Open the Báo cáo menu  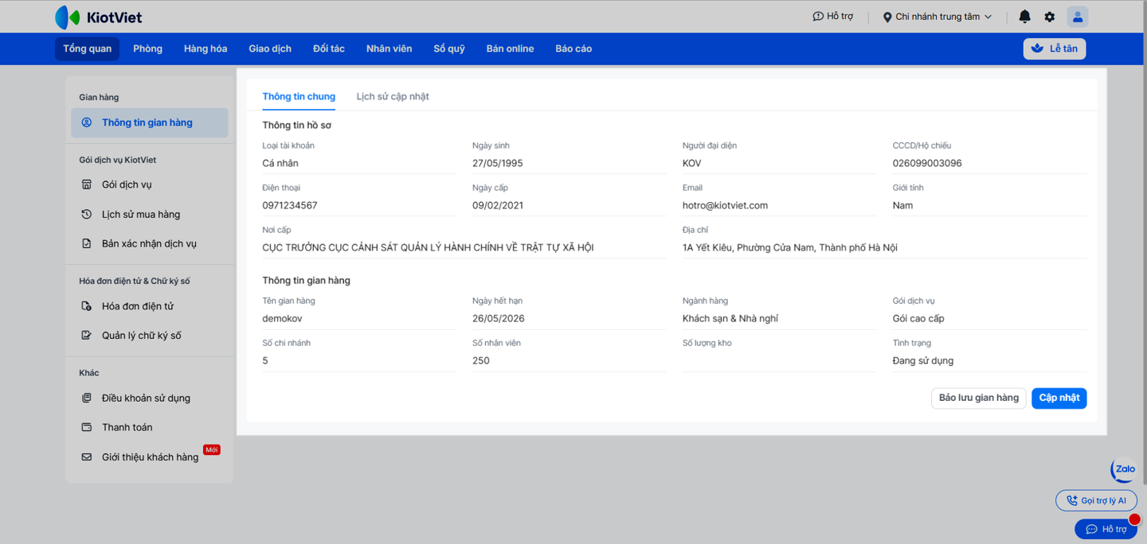pyautogui.click(x=573, y=49)
